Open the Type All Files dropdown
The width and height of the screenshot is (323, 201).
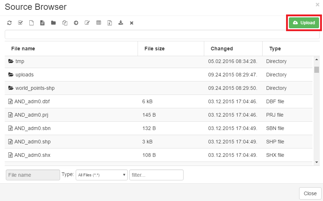pos(102,175)
